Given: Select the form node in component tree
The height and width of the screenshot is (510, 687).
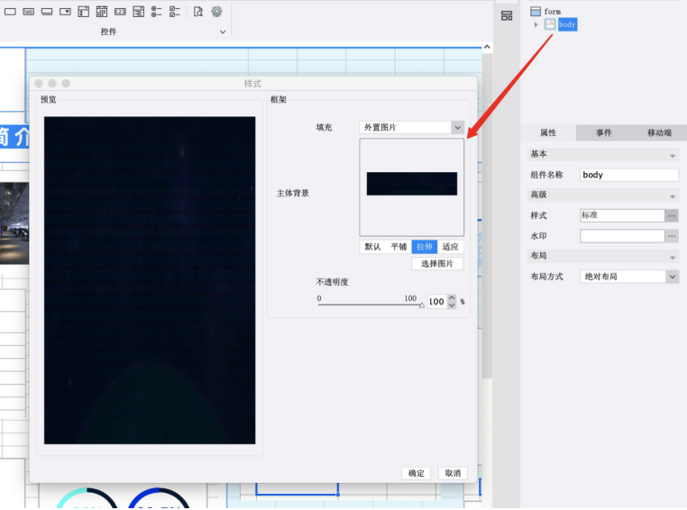Looking at the screenshot, I should tap(552, 12).
